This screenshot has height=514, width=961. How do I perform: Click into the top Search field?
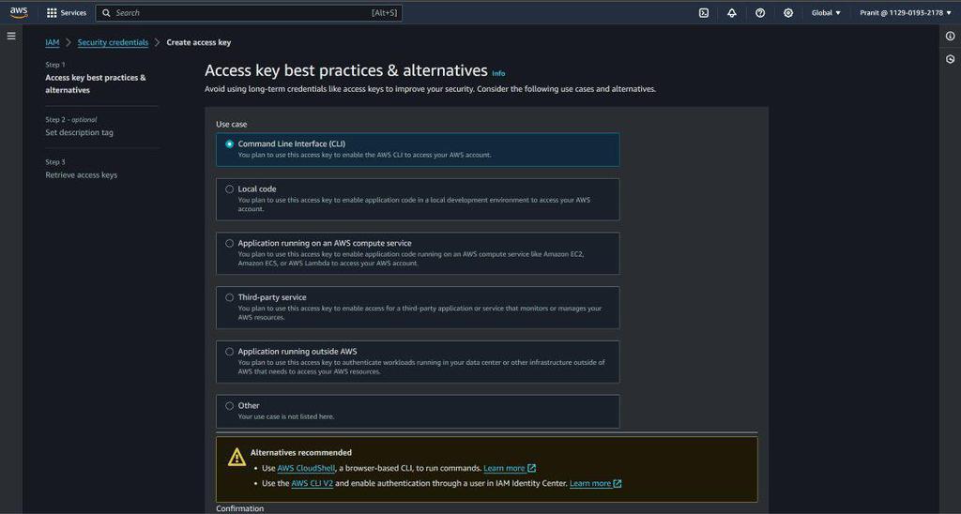[249, 13]
